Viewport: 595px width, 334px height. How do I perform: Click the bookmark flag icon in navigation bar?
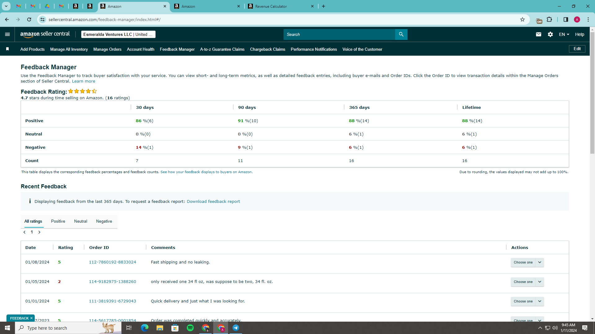click(7, 49)
